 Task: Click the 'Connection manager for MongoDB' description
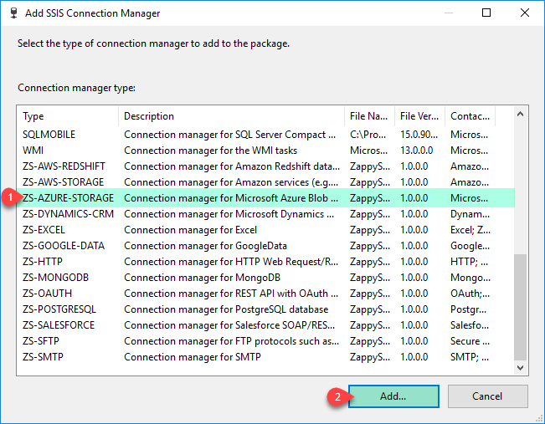pos(202,278)
